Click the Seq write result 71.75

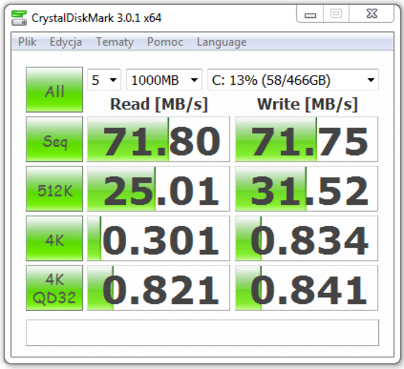pos(307,139)
